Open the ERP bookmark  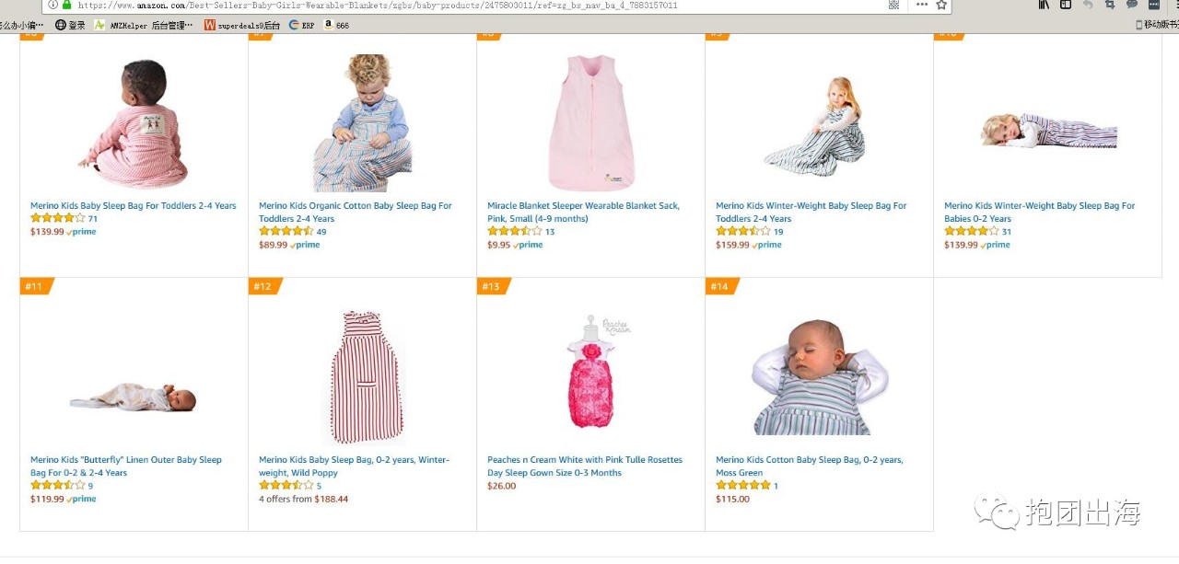point(301,25)
